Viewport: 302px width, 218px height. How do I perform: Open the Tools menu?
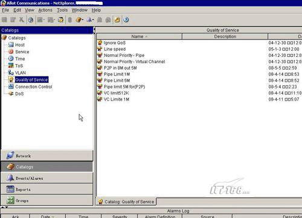click(x=62, y=10)
